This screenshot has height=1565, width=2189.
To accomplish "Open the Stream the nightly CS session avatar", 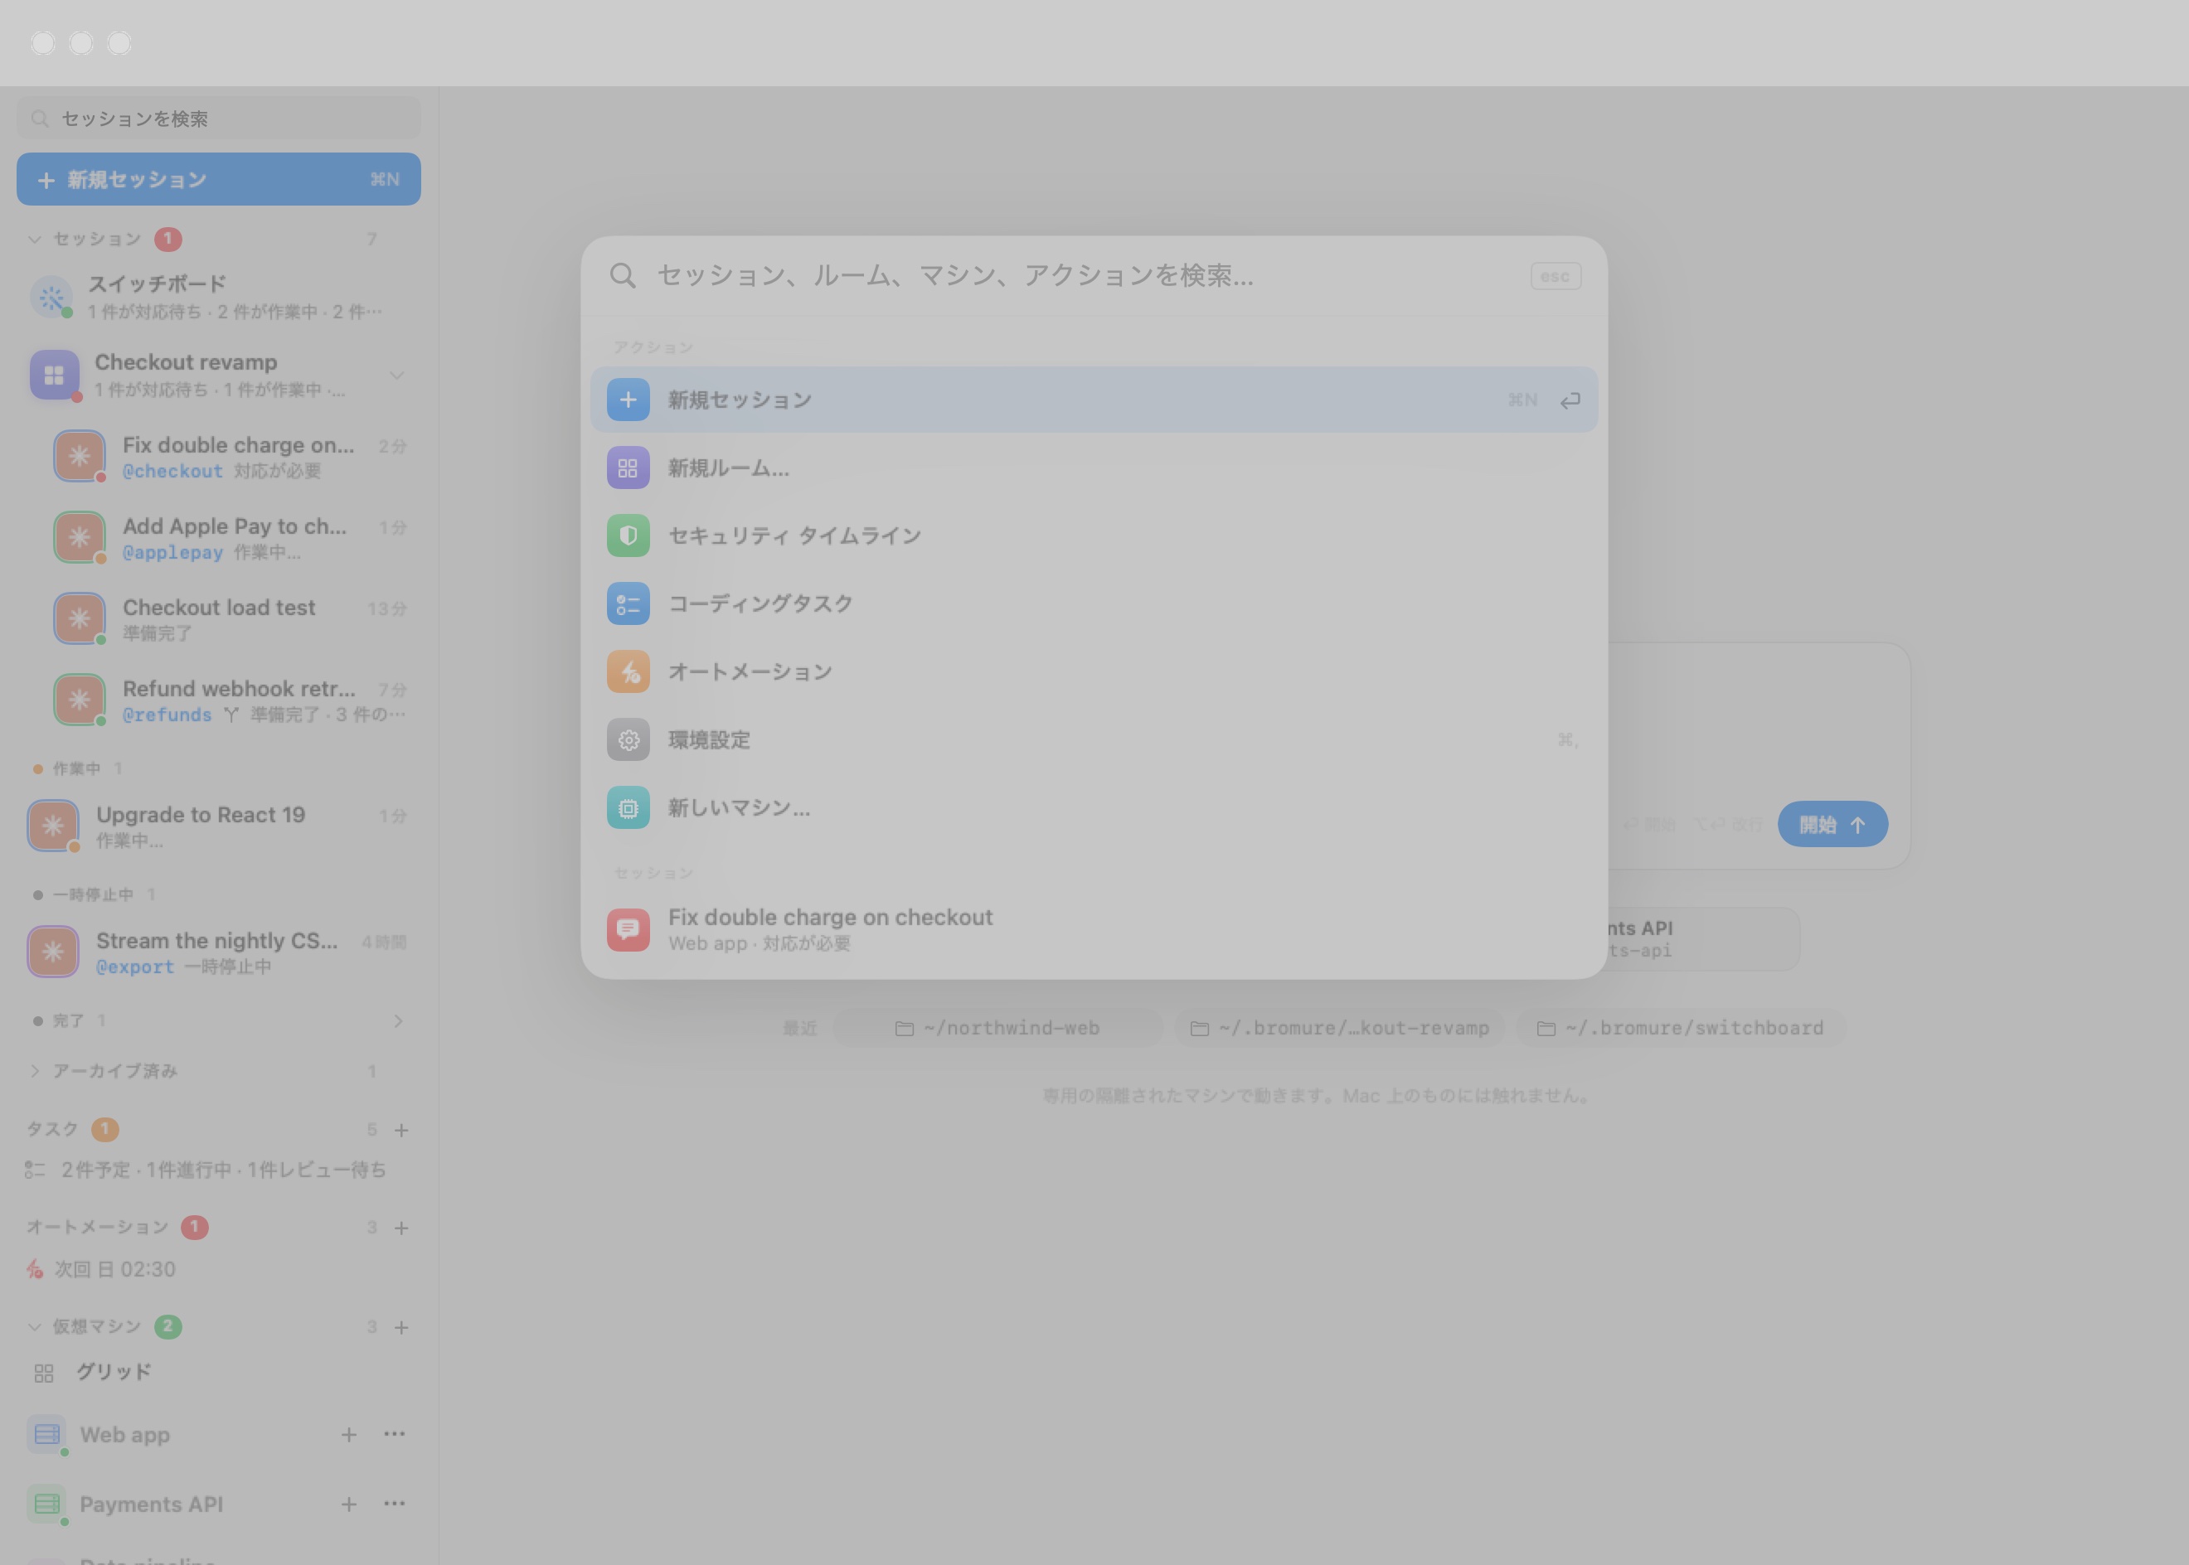I will pyautogui.click(x=53, y=952).
